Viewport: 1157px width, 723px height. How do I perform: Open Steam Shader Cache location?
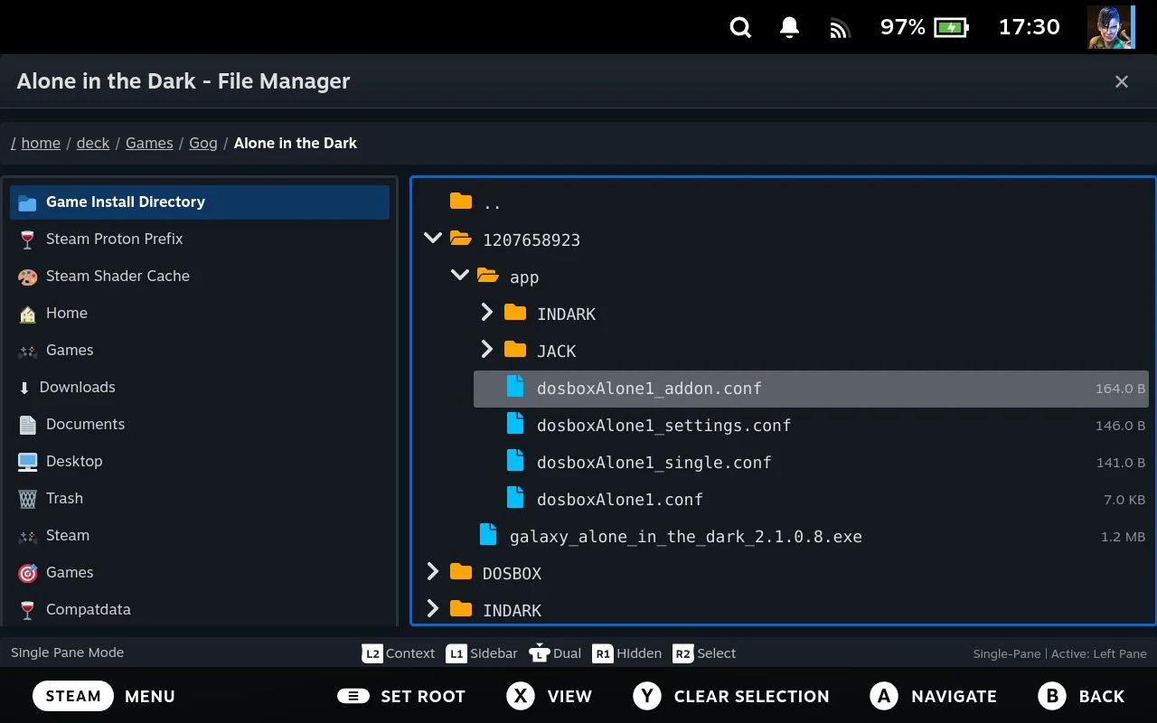tap(200, 277)
